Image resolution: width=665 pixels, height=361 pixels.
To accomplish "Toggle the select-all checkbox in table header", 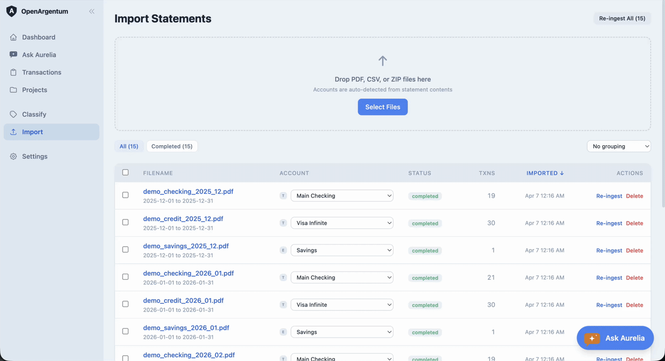I will pos(125,173).
